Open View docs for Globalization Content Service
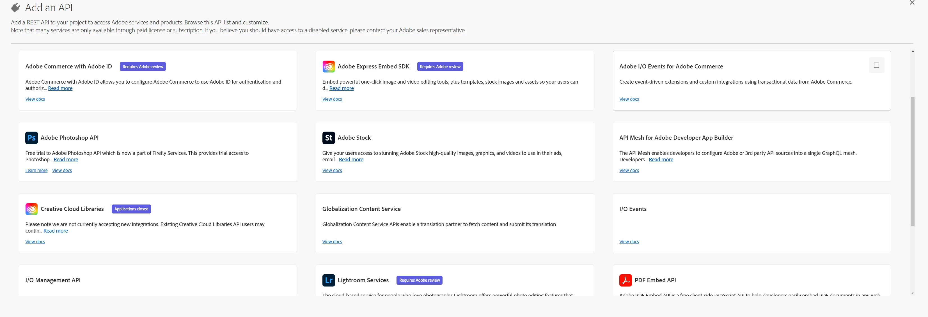Screen dimensions: 928x317 pyautogui.click(x=332, y=242)
